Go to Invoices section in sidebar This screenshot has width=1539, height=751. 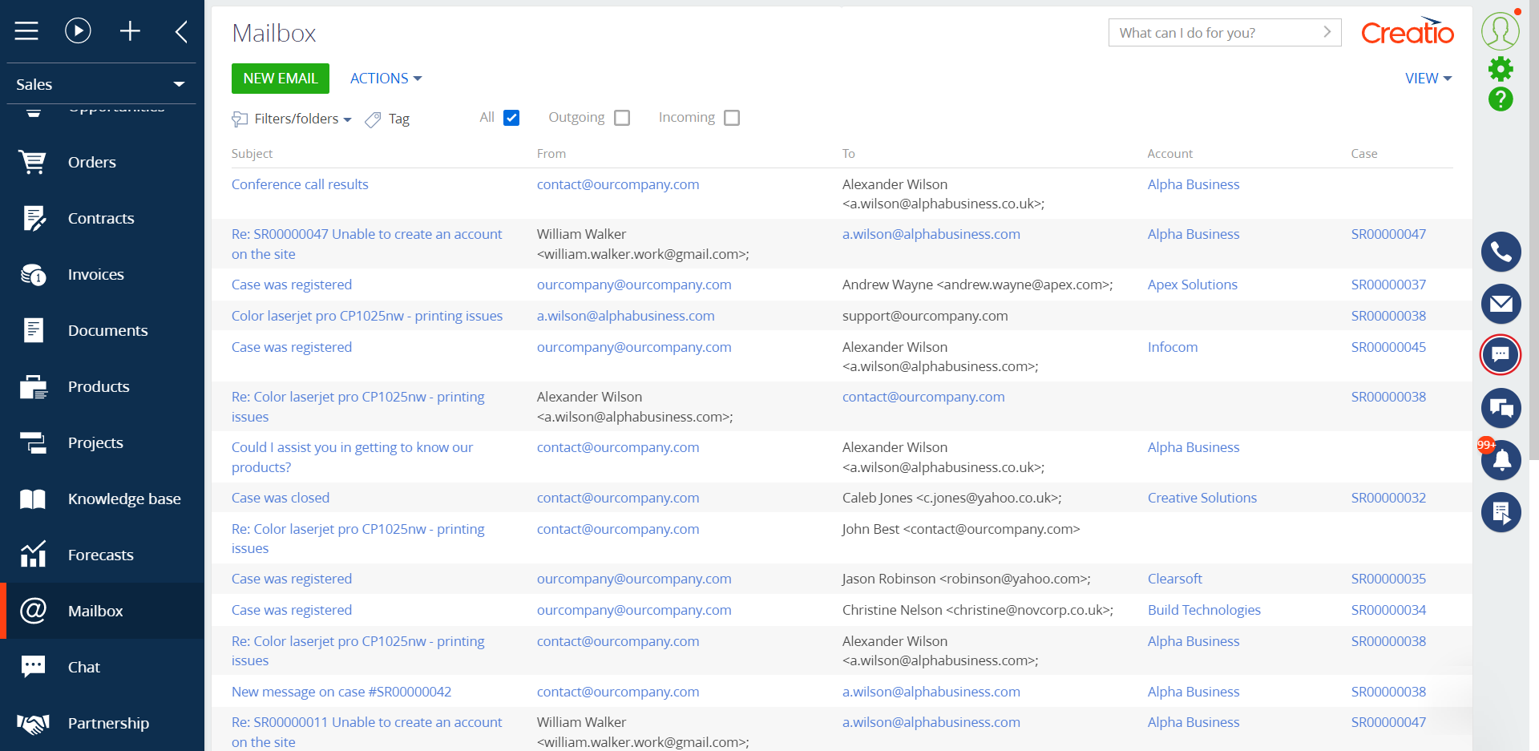[x=95, y=274]
